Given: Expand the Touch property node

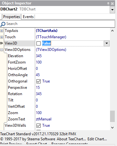Looking at the screenshot, I should [x=2, y=37].
